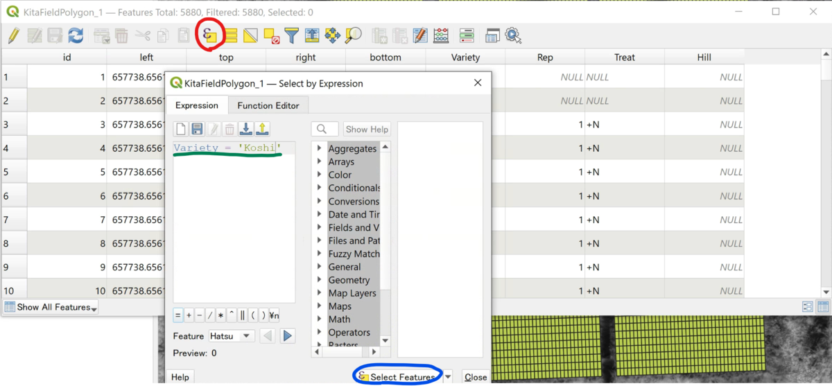Open the Expression tab

(196, 105)
